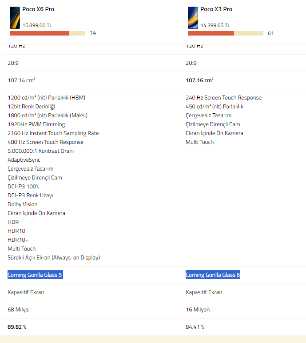The width and height of the screenshot is (306, 343).
Task: Open the Poco X3 Pro title link
Action: [x=216, y=9]
